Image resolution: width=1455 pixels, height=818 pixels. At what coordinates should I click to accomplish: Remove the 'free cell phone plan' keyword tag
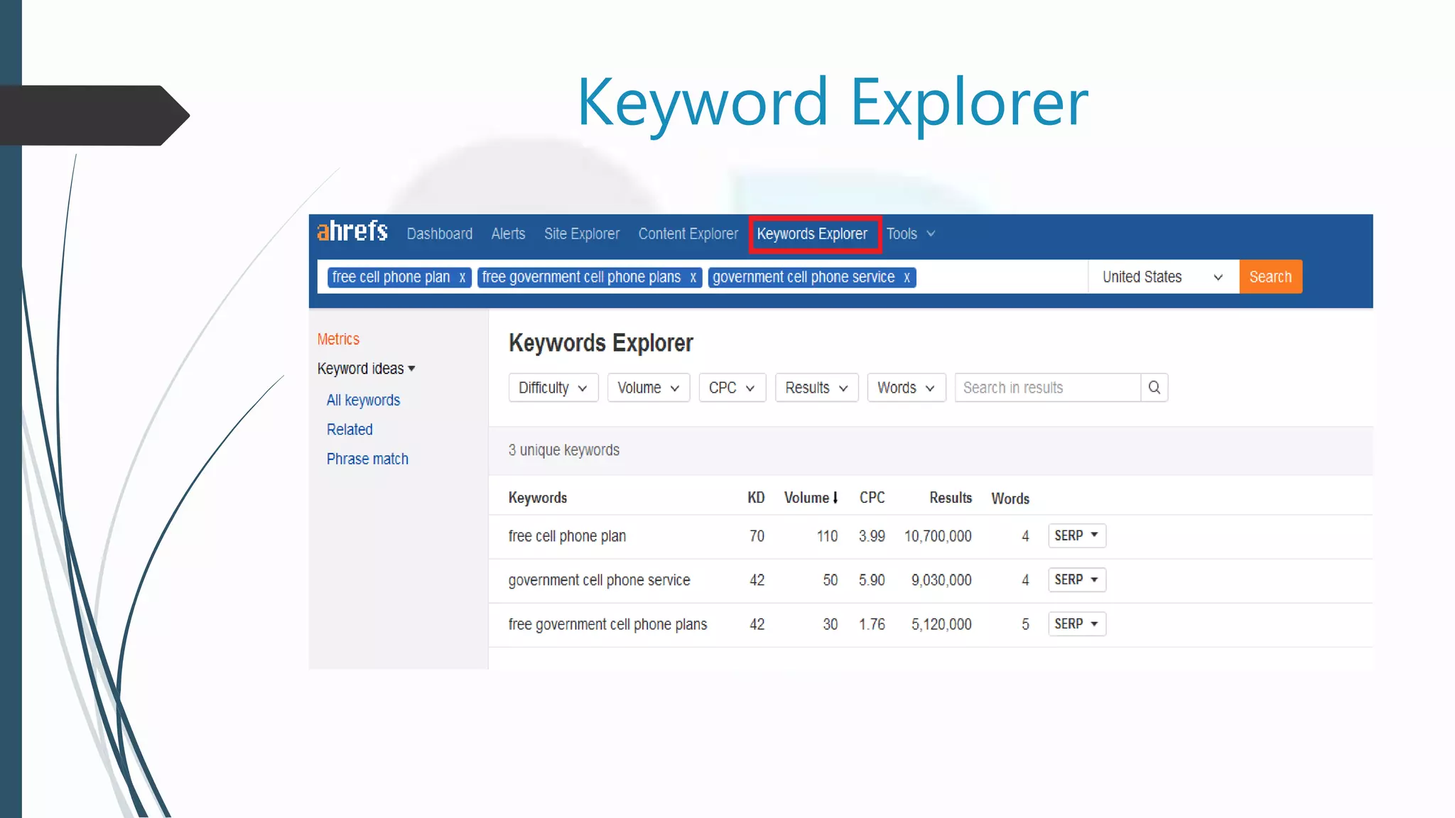(x=462, y=278)
